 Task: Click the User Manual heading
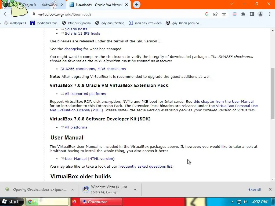(x=67, y=138)
